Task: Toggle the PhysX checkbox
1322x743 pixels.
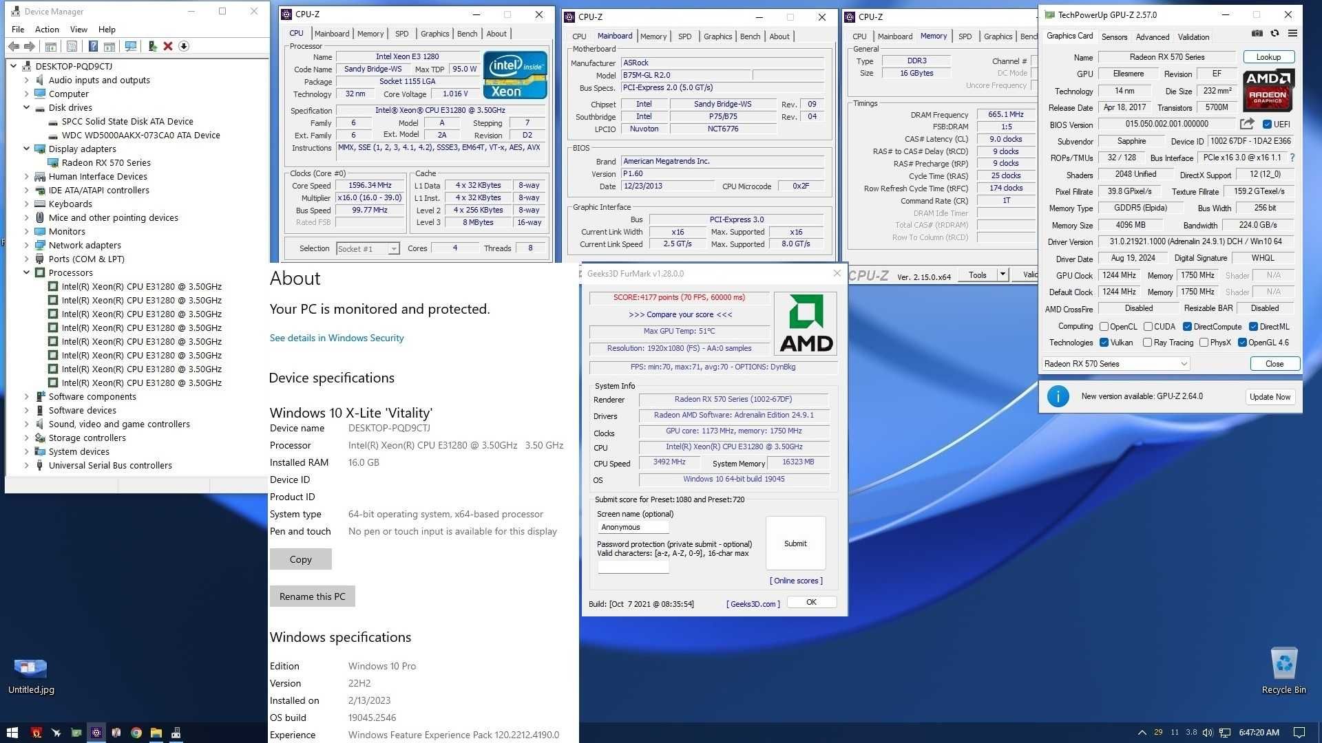Action: (1204, 343)
